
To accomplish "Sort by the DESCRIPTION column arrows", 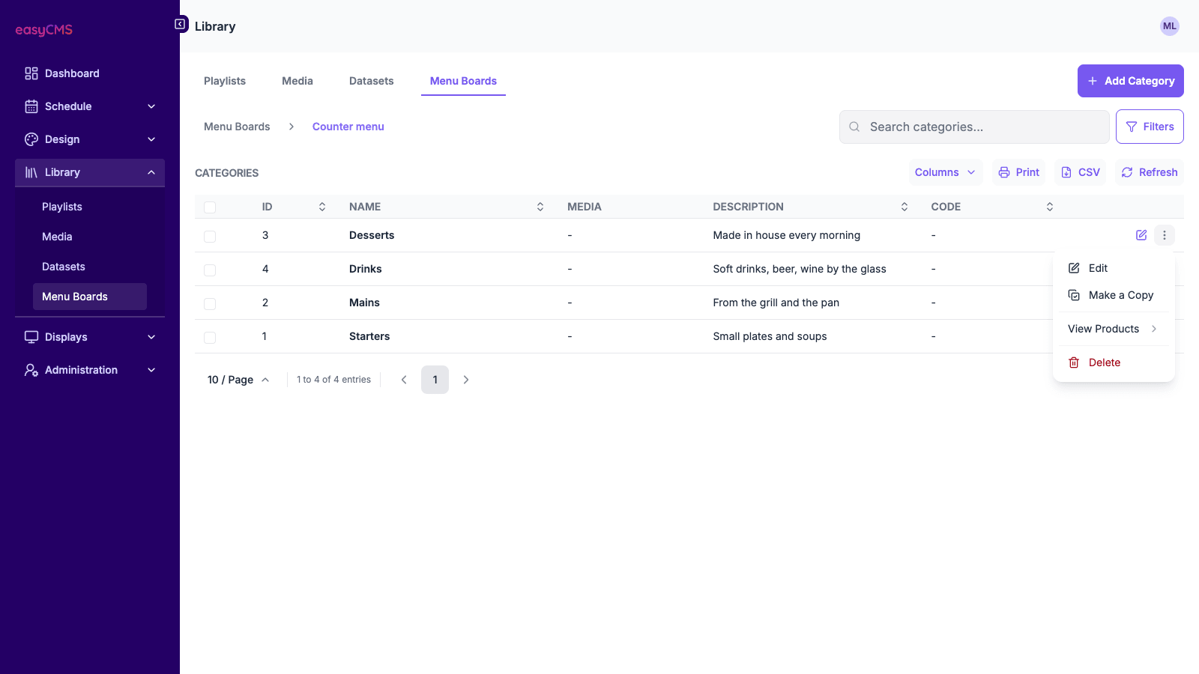I will click(x=904, y=207).
